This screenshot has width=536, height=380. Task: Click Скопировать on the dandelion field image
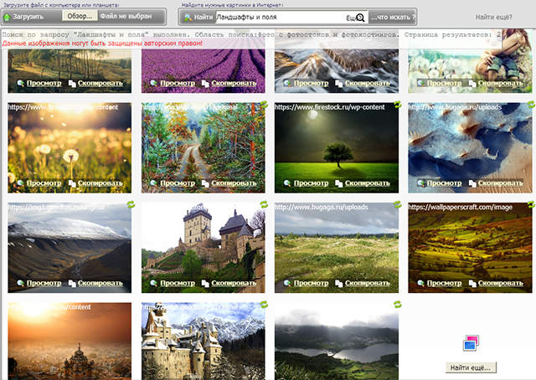100,183
